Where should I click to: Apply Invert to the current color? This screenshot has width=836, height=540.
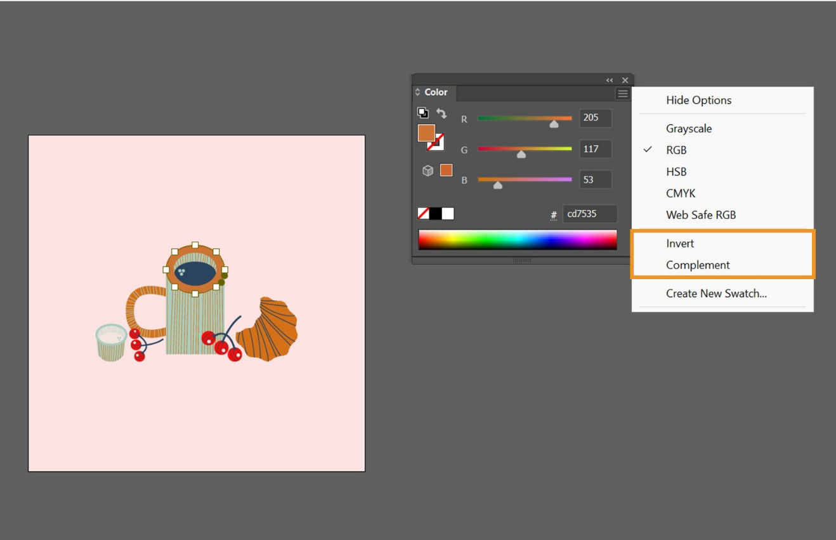(x=680, y=243)
